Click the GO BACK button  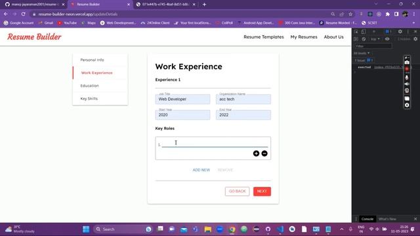point(237,191)
